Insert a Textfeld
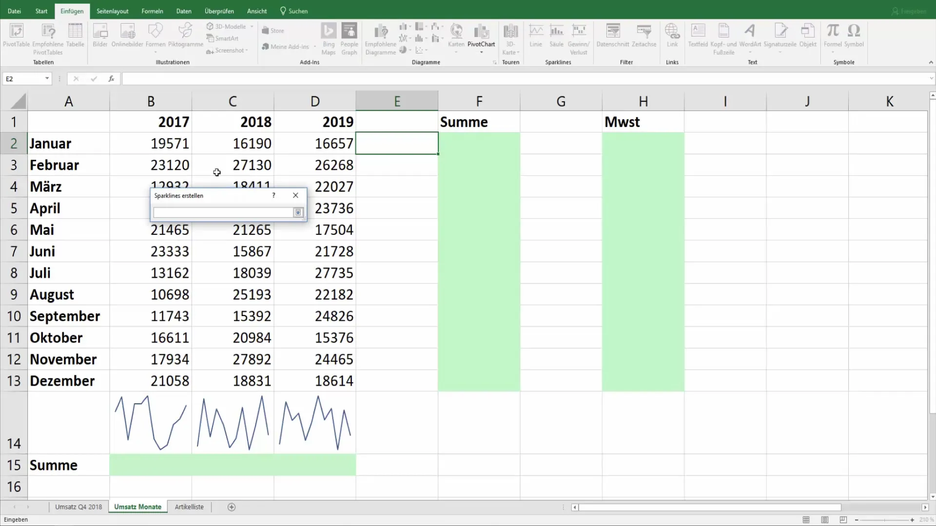Viewport: 936px width, 526px height. 698,35
